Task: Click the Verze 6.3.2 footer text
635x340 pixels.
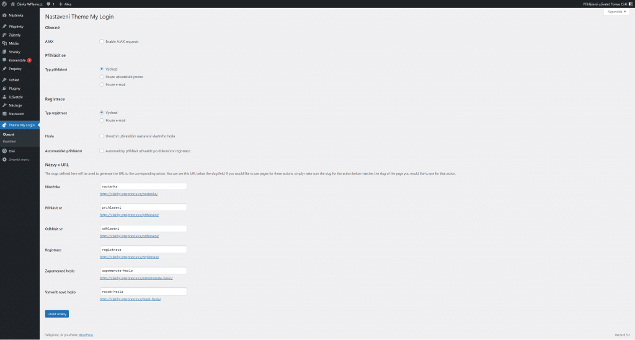Action: point(622,335)
